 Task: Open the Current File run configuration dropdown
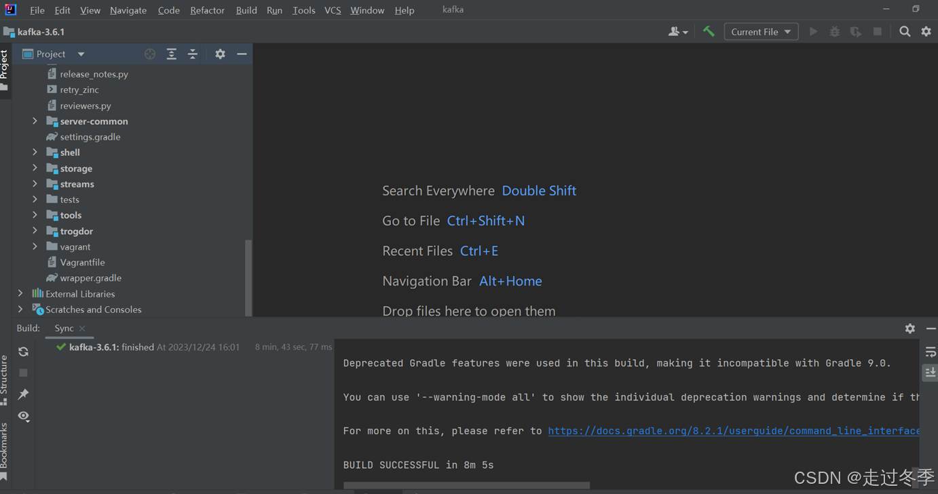[x=761, y=31]
